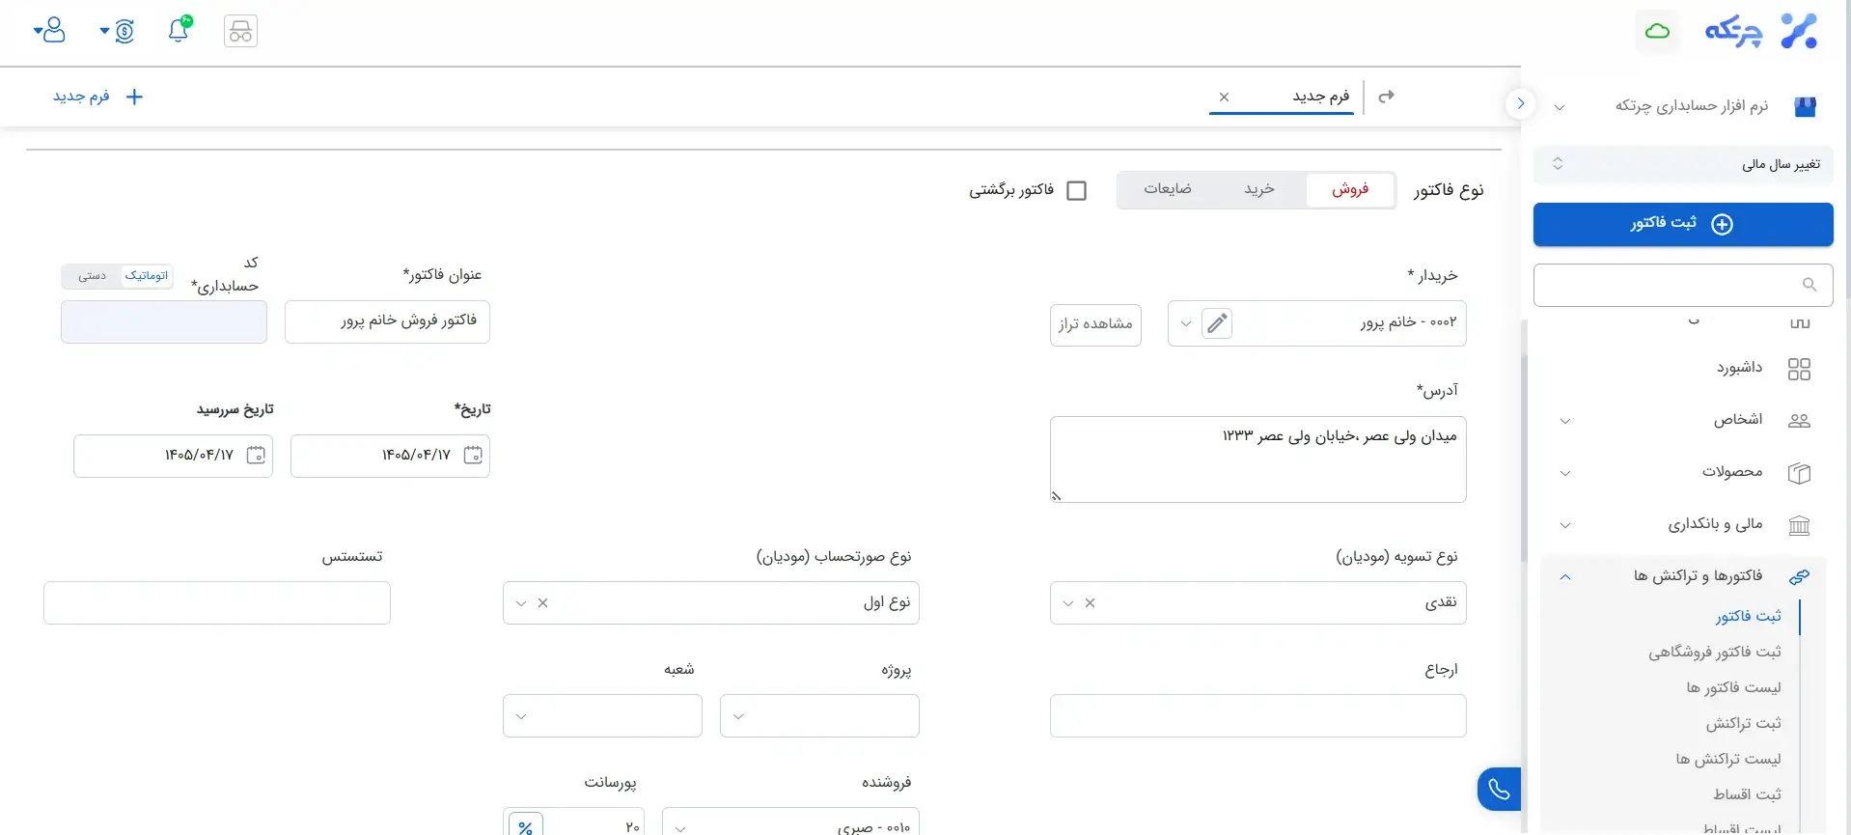Click the blue phone support button

[1499, 789]
